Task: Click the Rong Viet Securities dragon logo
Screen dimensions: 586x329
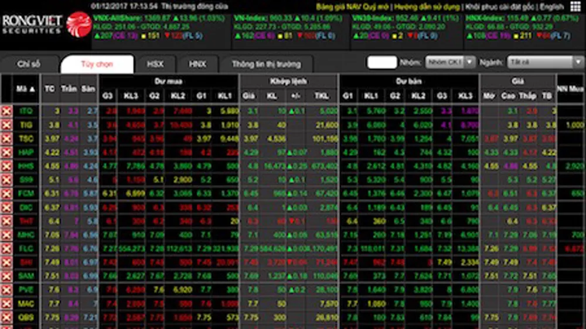Action: [x=78, y=25]
